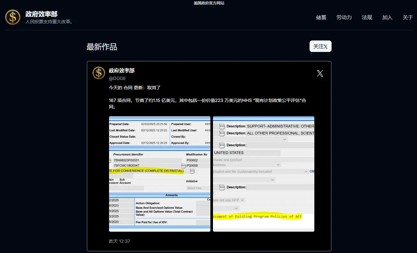417x253 pixels.
Task: Click the DOGE avatar in the tweet
Action: 99,73
